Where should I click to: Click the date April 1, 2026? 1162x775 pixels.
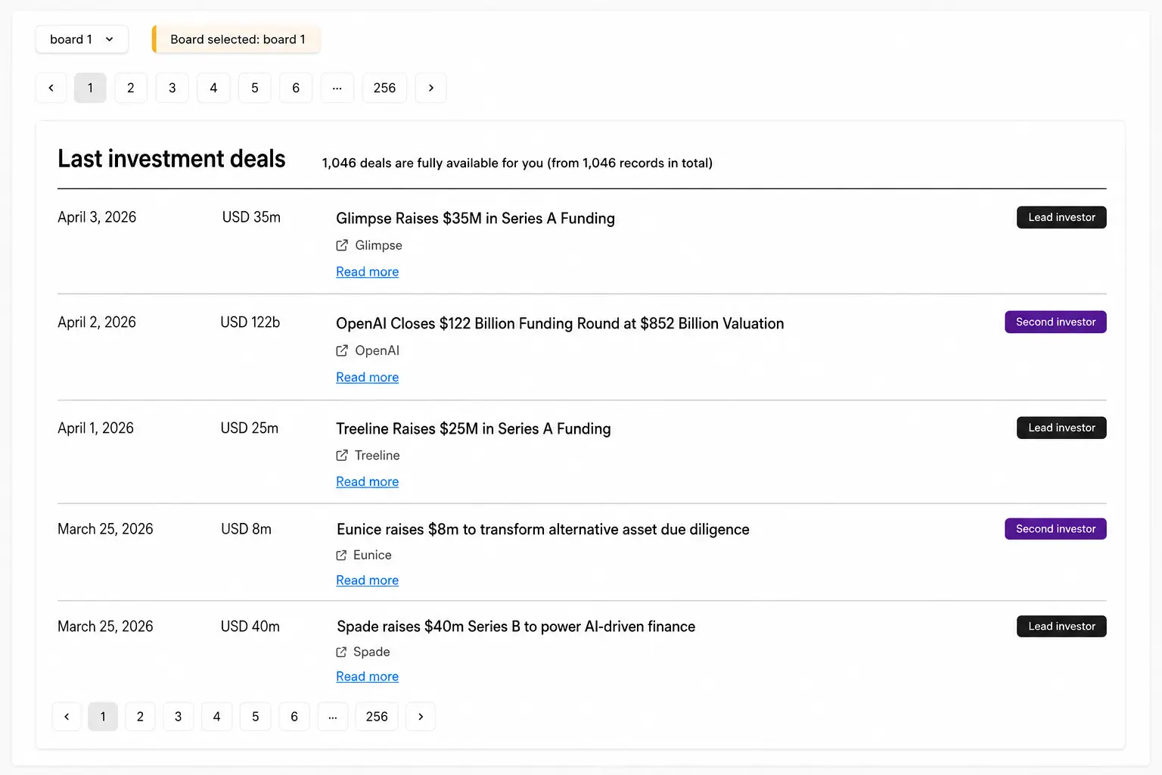click(x=95, y=428)
